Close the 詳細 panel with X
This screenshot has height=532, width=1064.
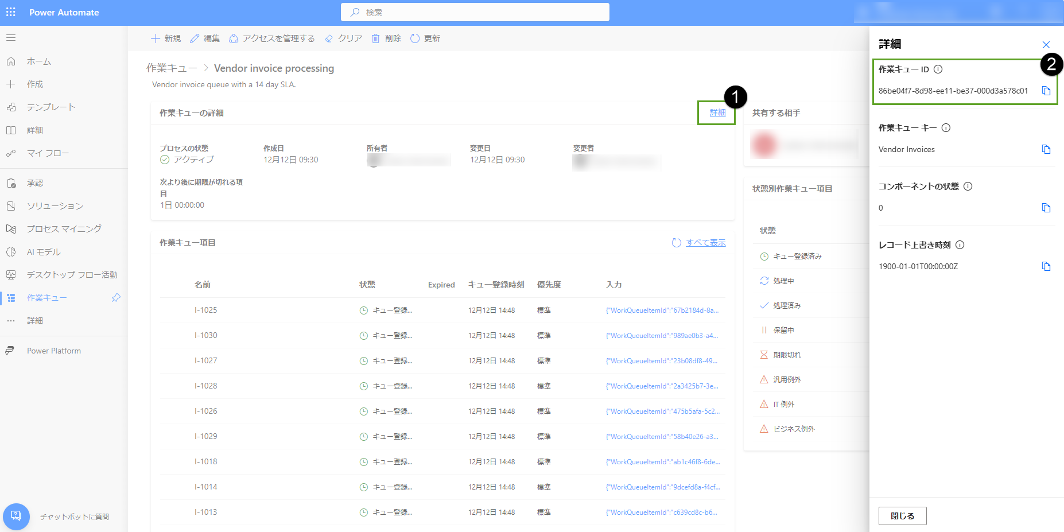pyautogui.click(x=1046, y=45)
